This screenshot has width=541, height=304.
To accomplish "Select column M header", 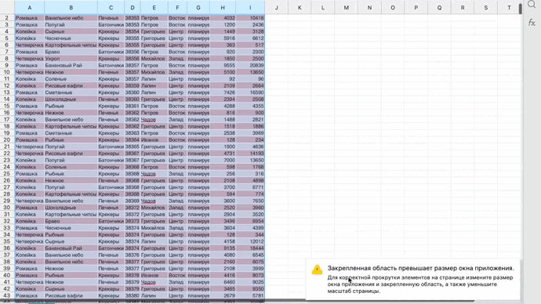I will click(x=346, y=7).
